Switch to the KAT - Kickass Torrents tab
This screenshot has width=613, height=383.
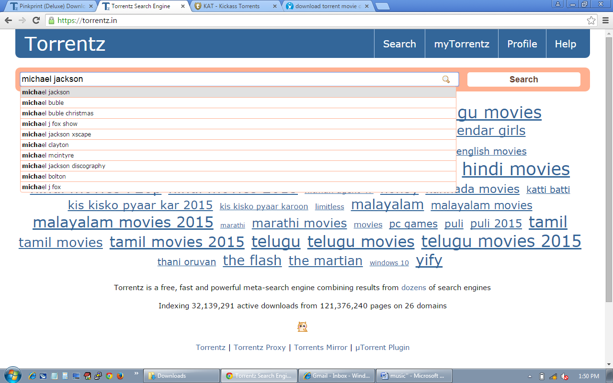235,6
